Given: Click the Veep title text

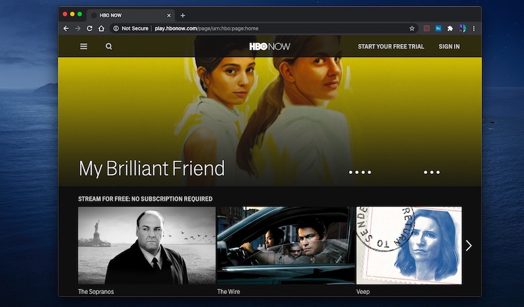Looking at the screenshot, I should click(363, 292).
